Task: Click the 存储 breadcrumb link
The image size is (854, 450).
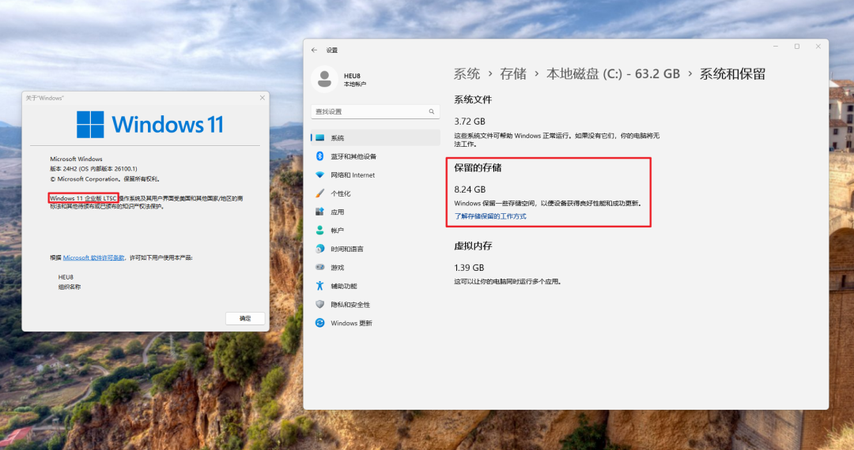Action: coord(513,74)
